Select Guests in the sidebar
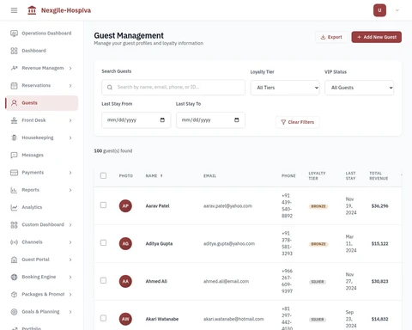The height and width of the screenshot is (330, 412). click(x=41, y=103)
